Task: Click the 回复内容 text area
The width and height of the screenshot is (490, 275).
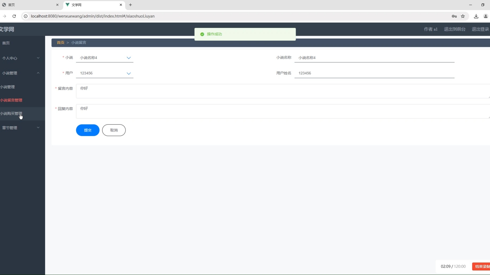Action: tap(283, 111)
